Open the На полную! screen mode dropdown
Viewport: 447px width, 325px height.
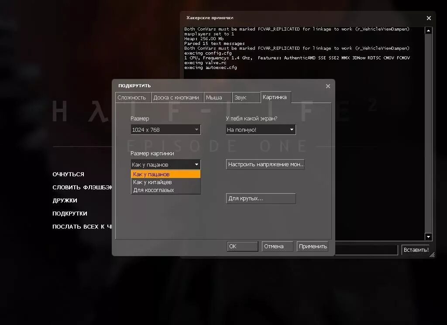(x=261, y=130)
